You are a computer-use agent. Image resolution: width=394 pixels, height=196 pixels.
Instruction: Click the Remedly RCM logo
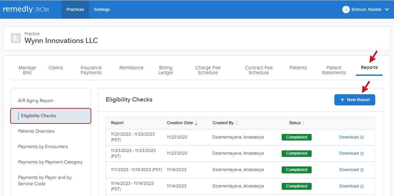[x=26, y=10]
